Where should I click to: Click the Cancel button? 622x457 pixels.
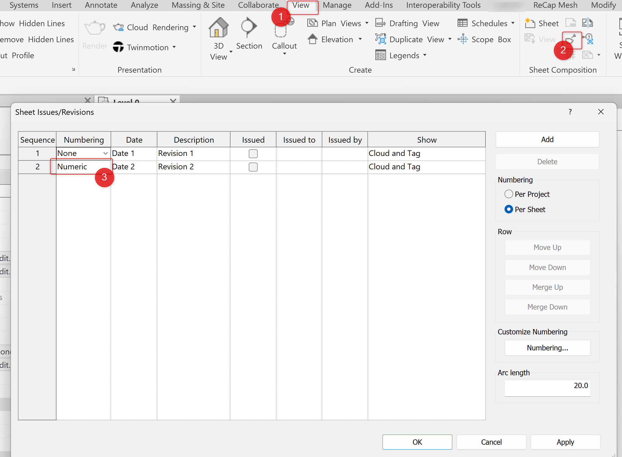[x=491, y=442]
